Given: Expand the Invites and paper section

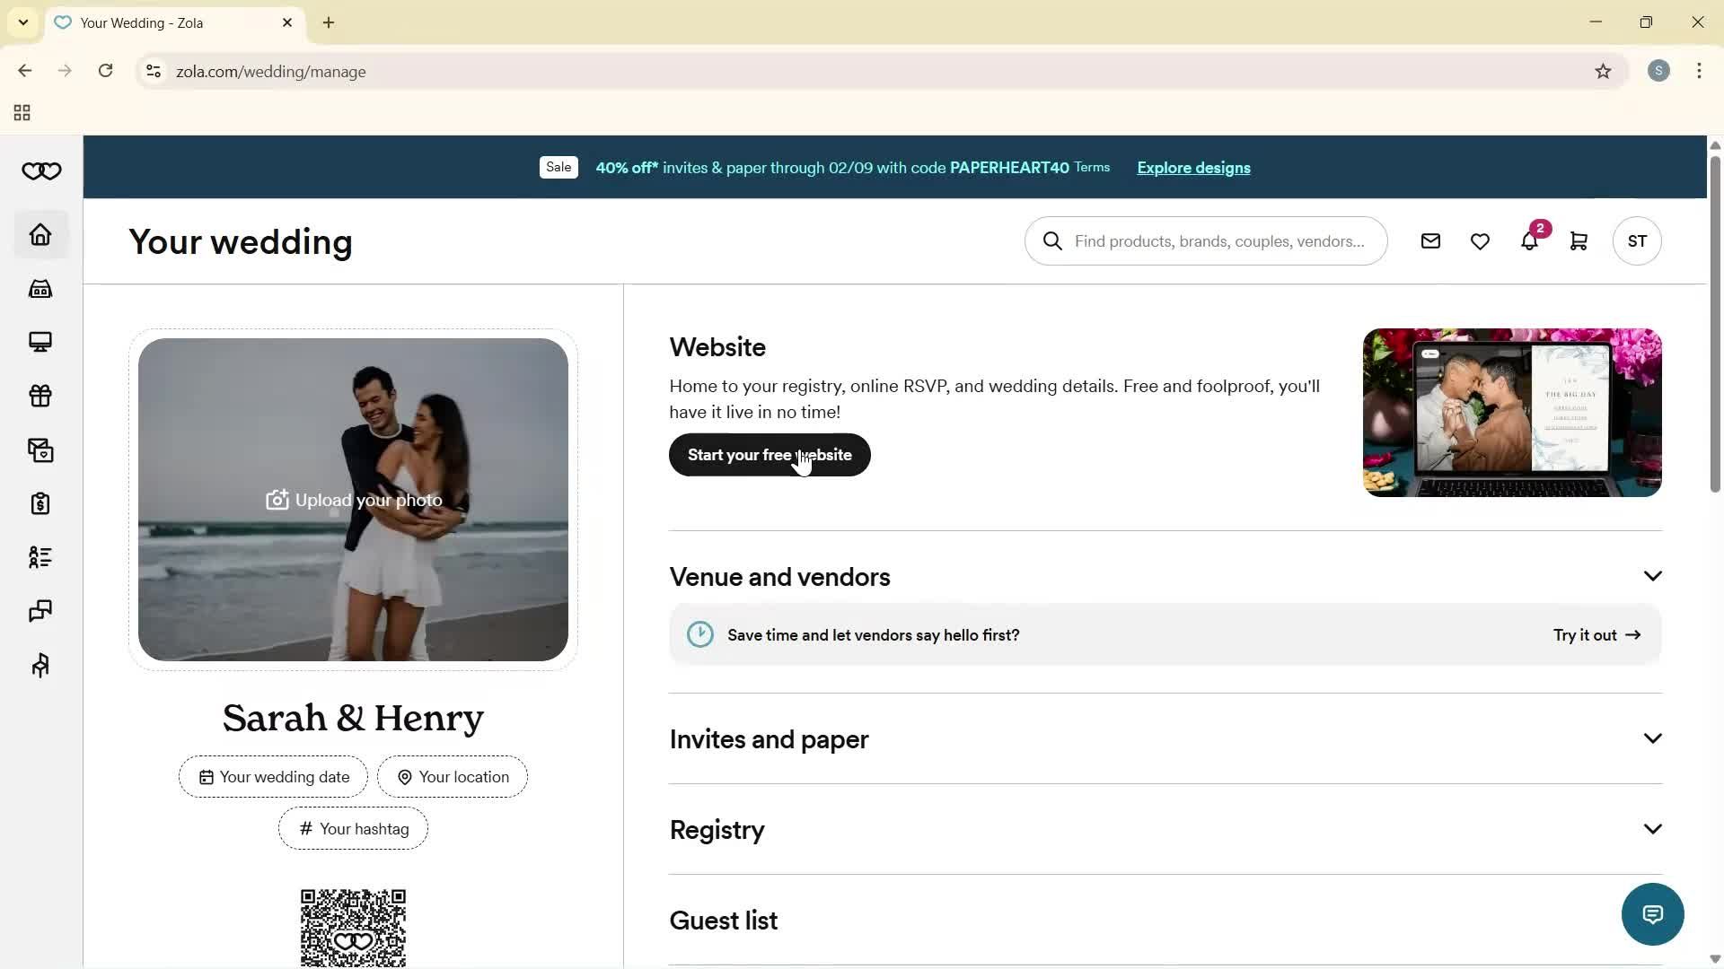Looking at the screenshot, I should [x=1653, y=738].
